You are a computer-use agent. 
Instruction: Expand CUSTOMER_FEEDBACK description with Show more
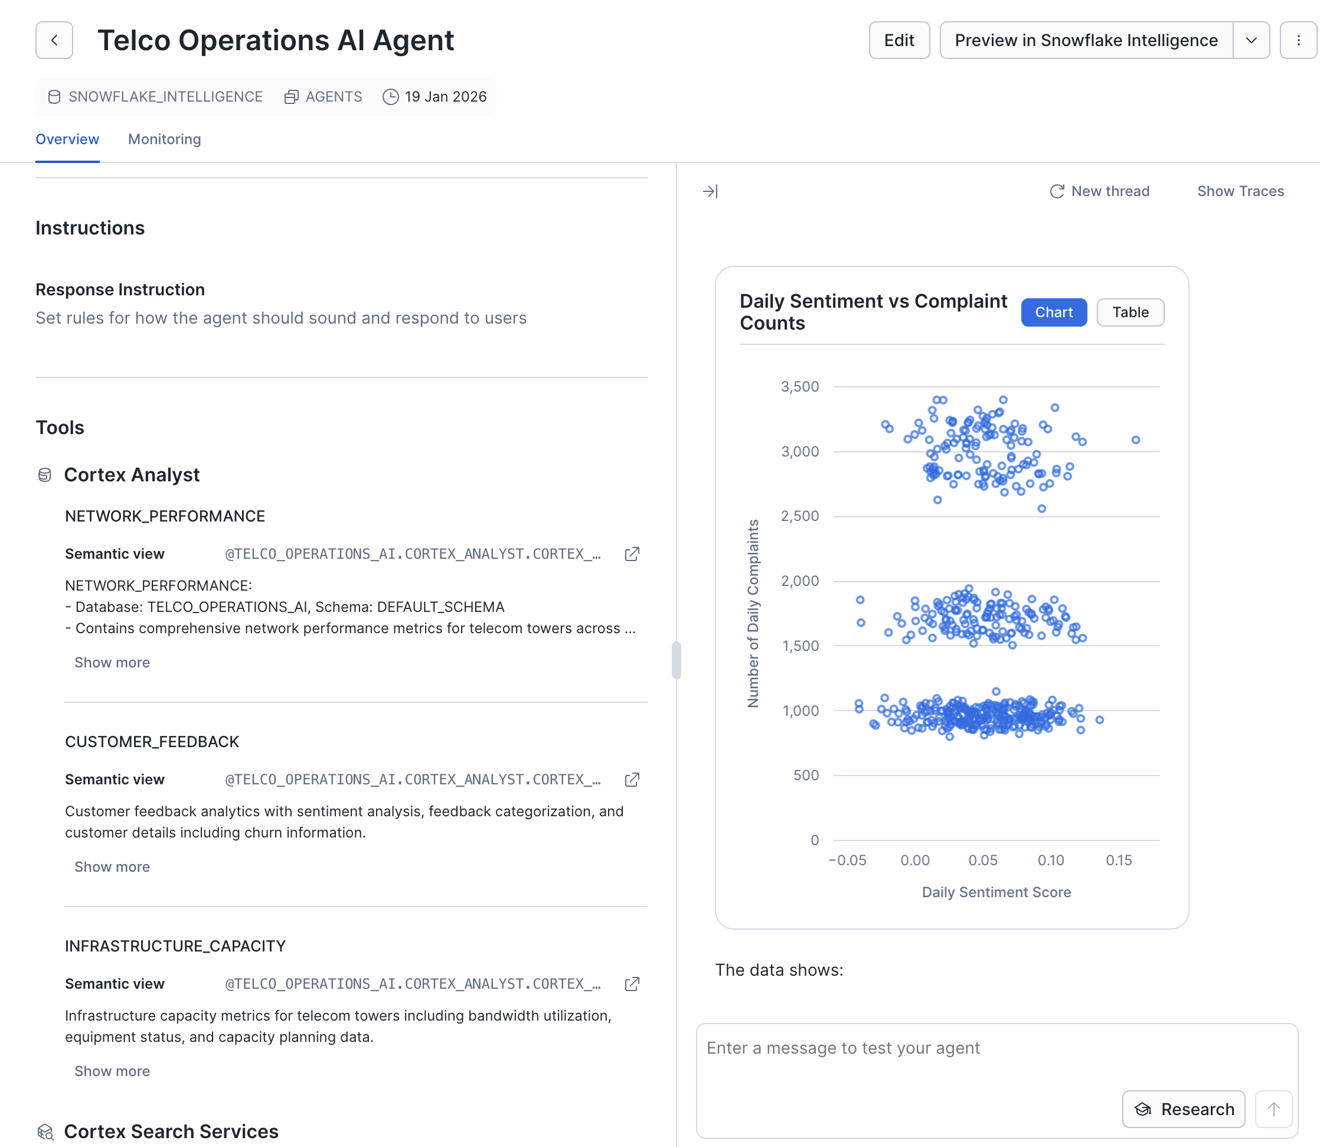coord(112,866)
